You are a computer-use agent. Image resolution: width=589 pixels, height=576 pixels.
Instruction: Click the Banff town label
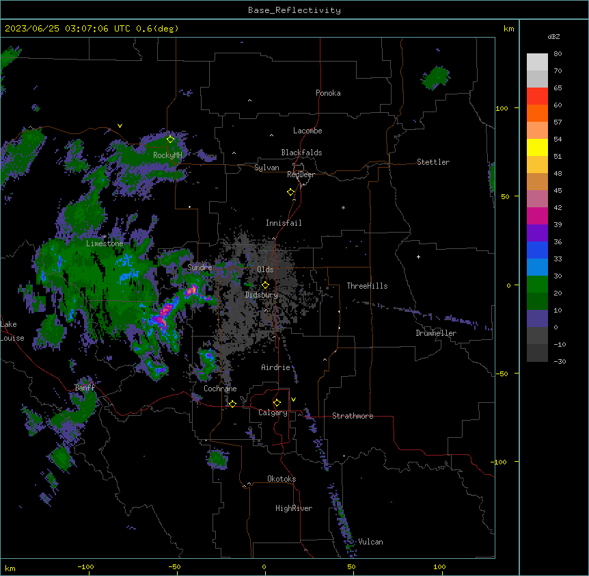coord(85,388)
